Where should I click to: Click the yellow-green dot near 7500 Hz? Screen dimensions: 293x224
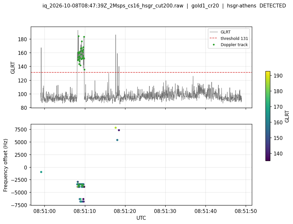tap(115, 128)
